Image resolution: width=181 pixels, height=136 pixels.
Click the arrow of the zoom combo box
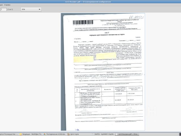pyautogui.click(x=39, y=9)
